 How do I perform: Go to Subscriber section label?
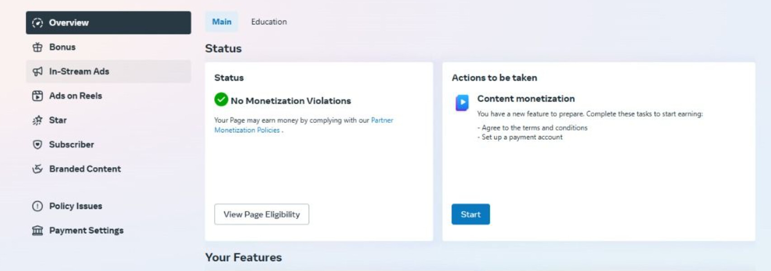(x=71, y=145)
